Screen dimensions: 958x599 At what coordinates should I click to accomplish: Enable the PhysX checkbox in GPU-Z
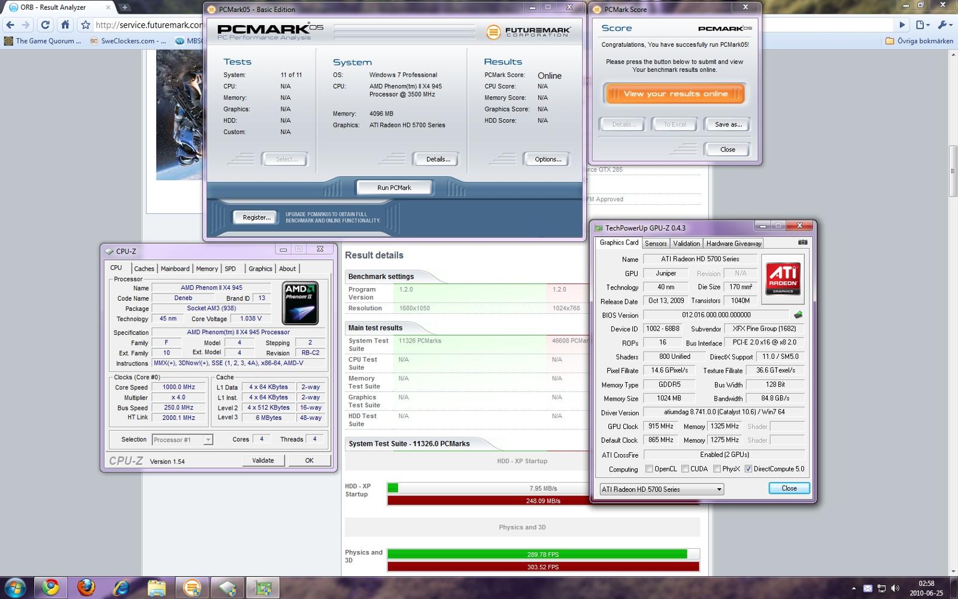(717, 469)
